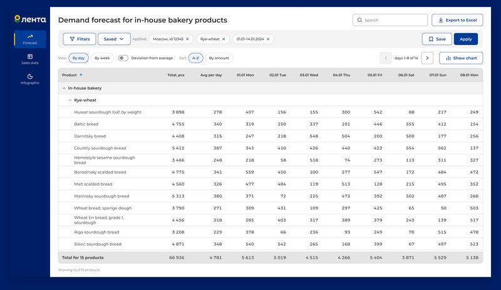Click the Total, pcs column header

click(176, 75)
